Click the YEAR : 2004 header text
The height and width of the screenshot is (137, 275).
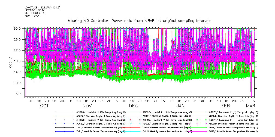[x=32, y=15]
